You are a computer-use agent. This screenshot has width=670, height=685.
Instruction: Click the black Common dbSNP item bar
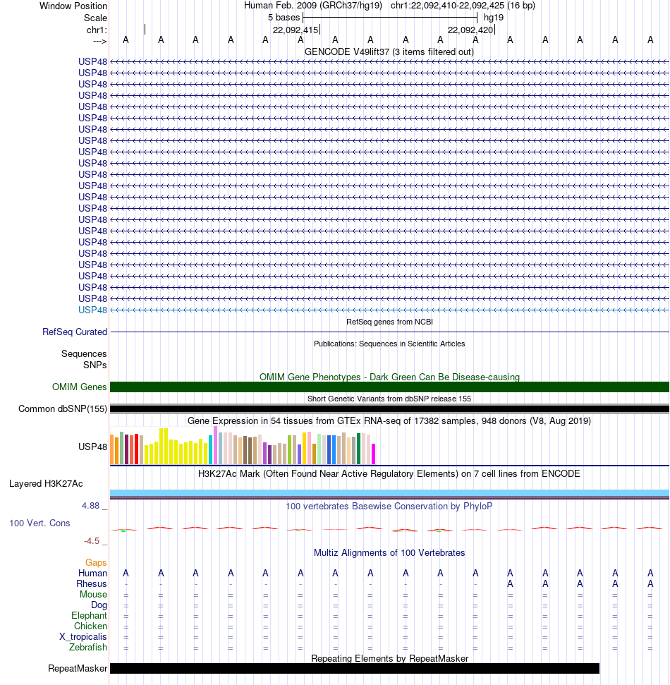tap(389, 409)
